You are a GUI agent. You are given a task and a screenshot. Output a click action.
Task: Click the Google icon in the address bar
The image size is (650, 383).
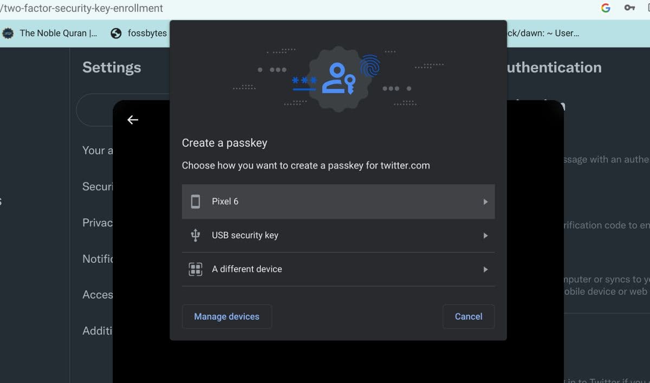pos(606,8)
